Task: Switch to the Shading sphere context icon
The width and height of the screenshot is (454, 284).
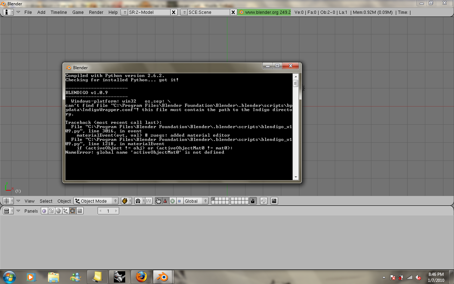Action: [59, 211]
